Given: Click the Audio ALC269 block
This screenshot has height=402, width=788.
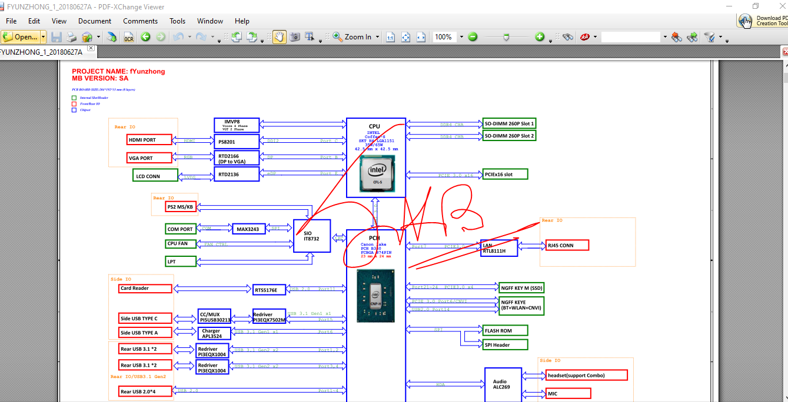Looking at the screenshot, I should [x=503, y=384].
